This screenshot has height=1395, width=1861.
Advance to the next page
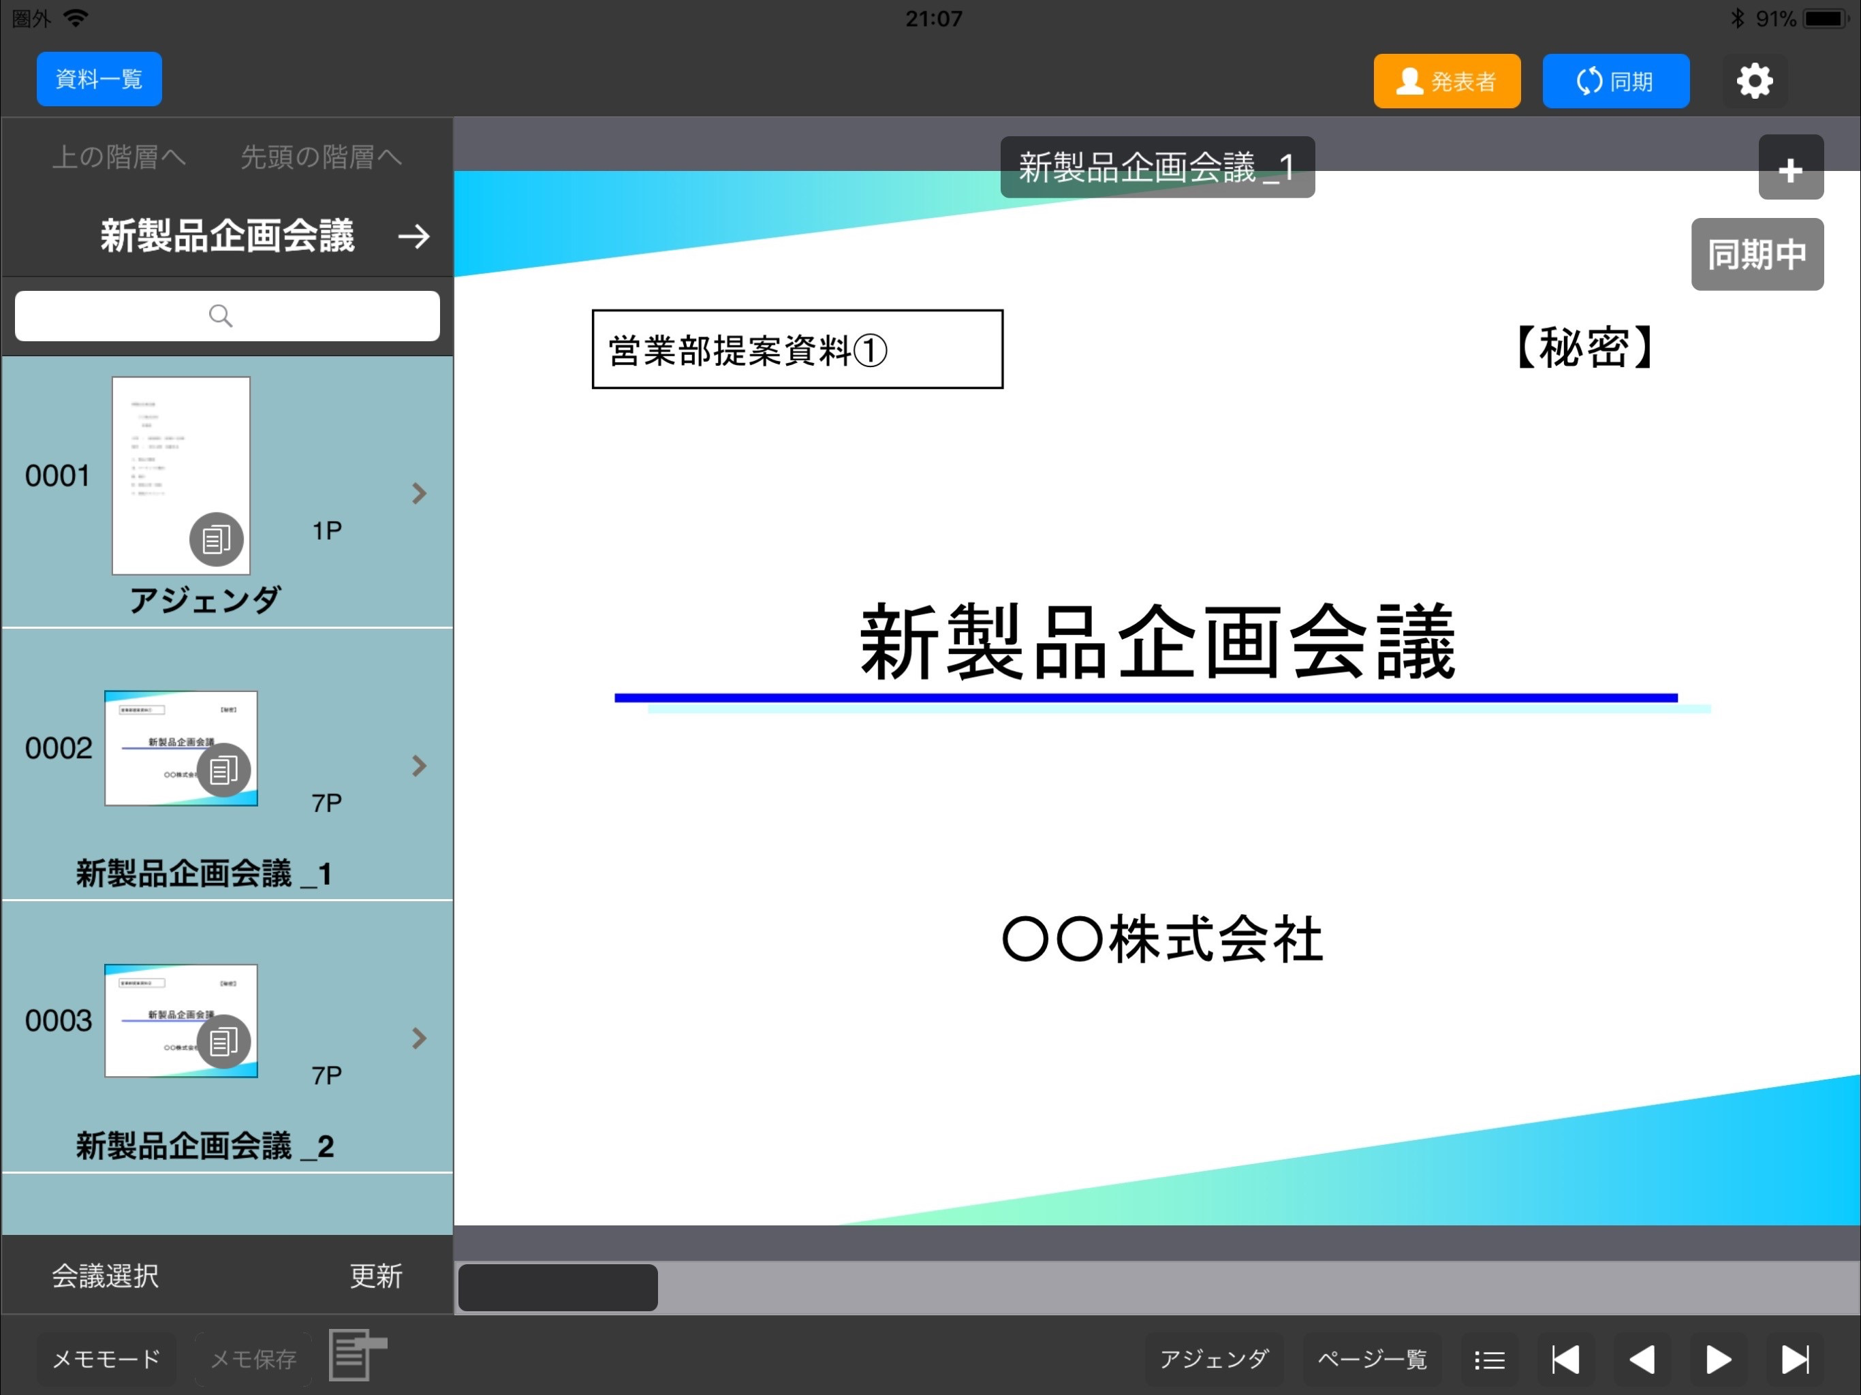[1718, 1359]
